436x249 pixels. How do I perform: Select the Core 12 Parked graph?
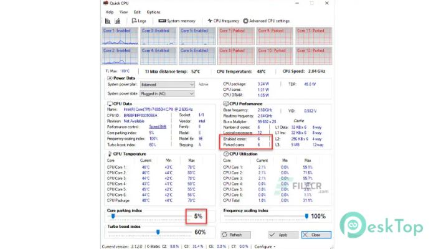[314, 55]
